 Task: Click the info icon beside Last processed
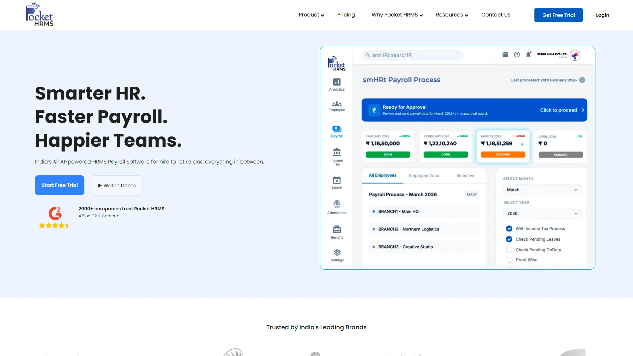point(582,80)
